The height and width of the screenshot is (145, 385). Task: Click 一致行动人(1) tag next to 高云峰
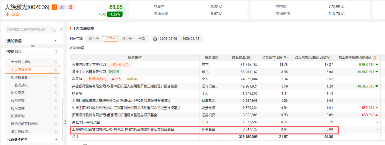[x=96, y=79]
